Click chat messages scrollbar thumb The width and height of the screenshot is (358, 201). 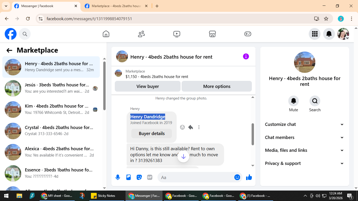253,134
